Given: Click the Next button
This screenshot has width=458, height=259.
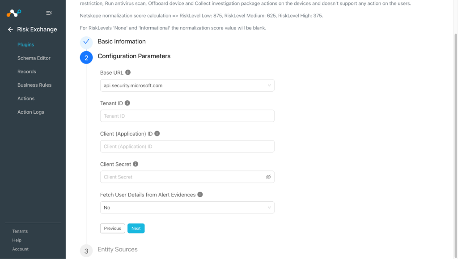Looking at the screenshot, I should pyautogui.click(x=136, y=228).
